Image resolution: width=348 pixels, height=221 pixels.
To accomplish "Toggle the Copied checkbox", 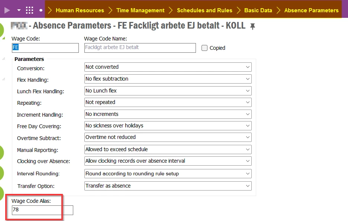I will [x=204, y=48].
